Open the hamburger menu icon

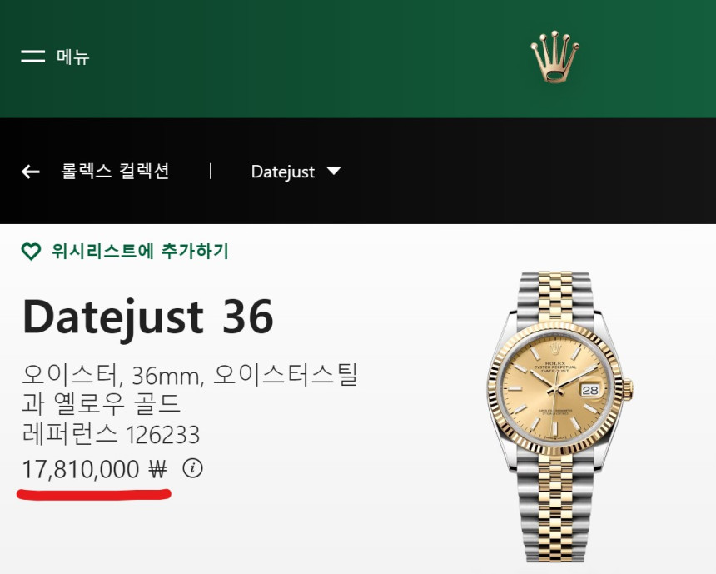coord(32,56)
